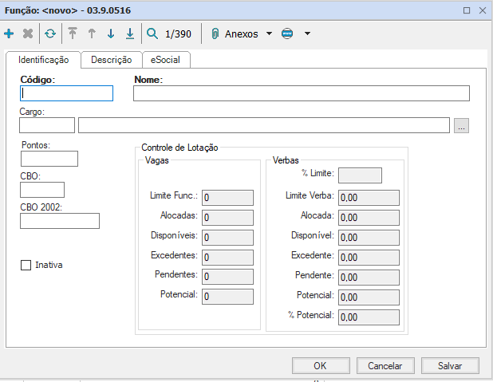Click the delete record X icon

click(28, 34)
